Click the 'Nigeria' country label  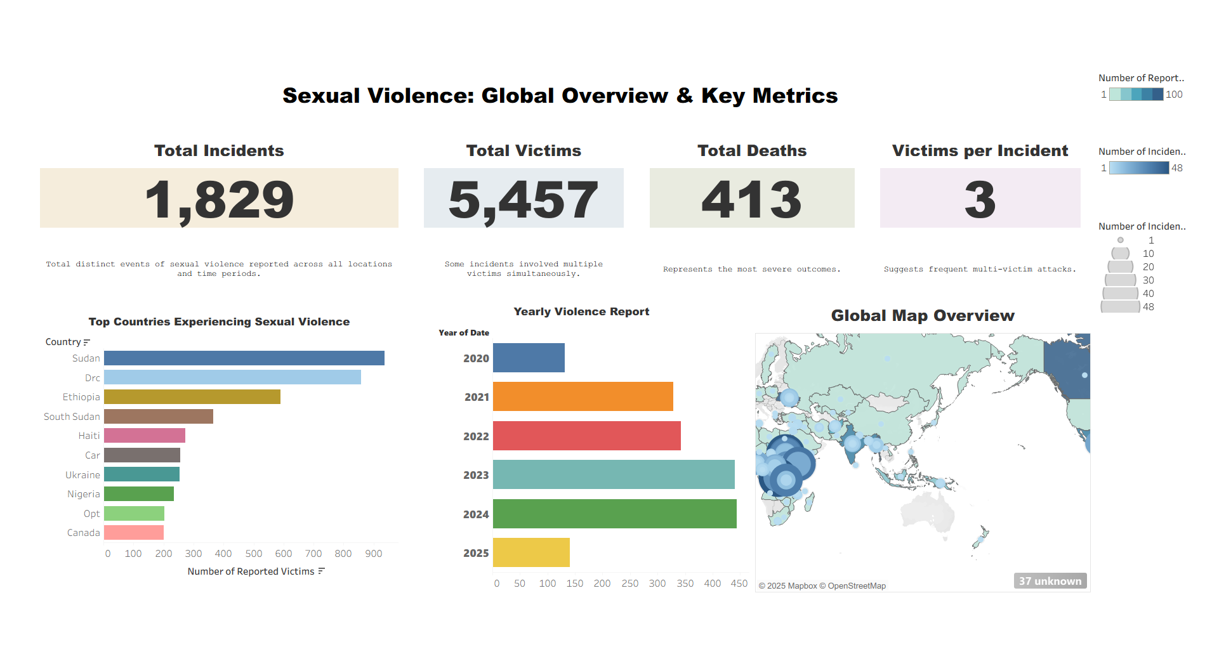84,494
